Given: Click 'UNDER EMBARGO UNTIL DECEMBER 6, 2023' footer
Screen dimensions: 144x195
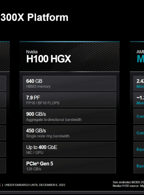Looking at the screenshot, I should pyautogui.click(x=35, y=185).
